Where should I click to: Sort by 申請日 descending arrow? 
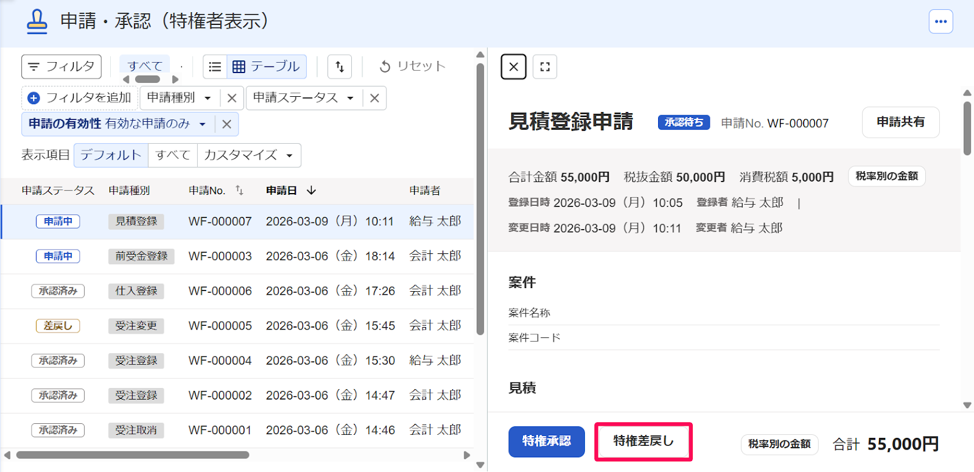point(311,191)
